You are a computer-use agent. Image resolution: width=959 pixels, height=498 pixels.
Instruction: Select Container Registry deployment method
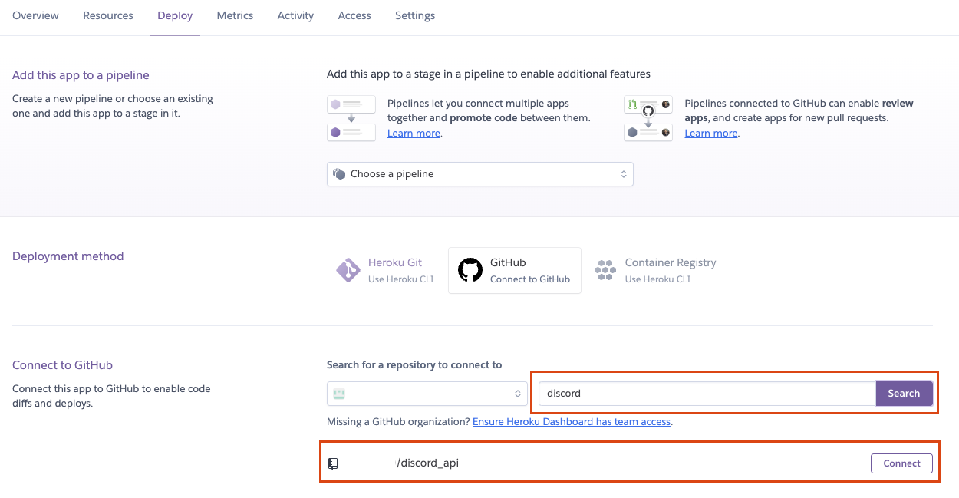point(656,270)
